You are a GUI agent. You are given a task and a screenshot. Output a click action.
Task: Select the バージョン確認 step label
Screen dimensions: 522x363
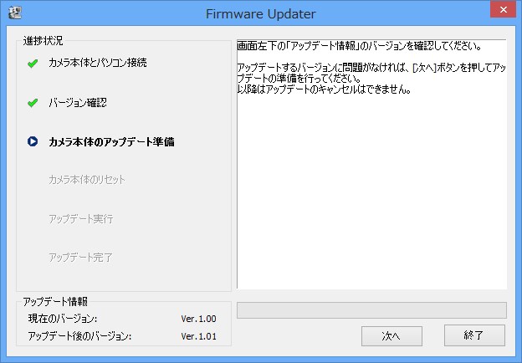78,103
